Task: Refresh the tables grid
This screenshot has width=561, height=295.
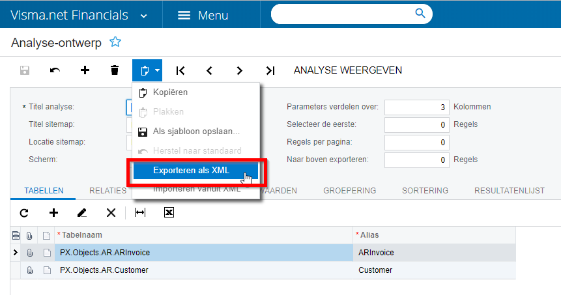Action: click(x=24, y=212)
